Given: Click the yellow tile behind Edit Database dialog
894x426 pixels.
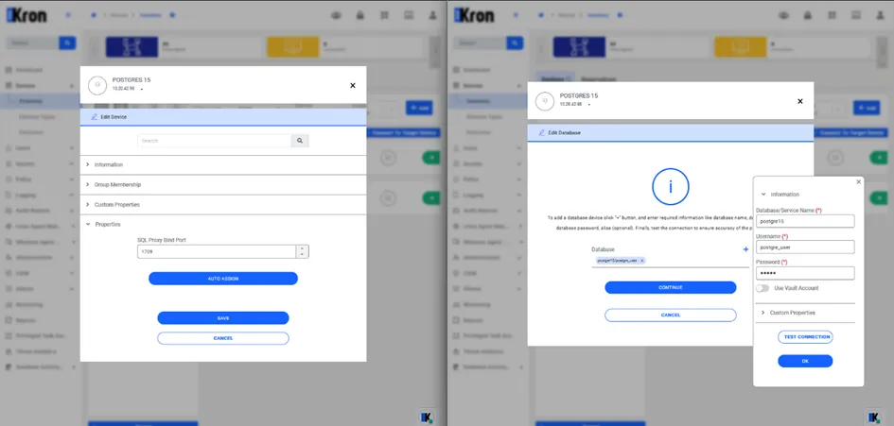Looking at the screenshot, I should coord(741,46).
